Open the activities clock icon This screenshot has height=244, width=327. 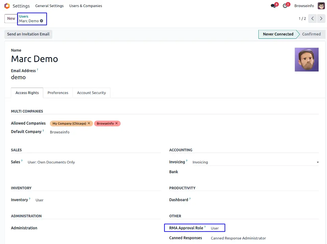pyautogui.click(x=285, y=6)
